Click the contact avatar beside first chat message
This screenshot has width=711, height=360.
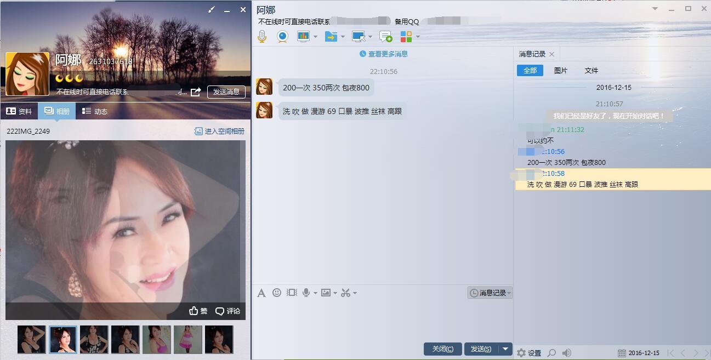coord(264,87)
